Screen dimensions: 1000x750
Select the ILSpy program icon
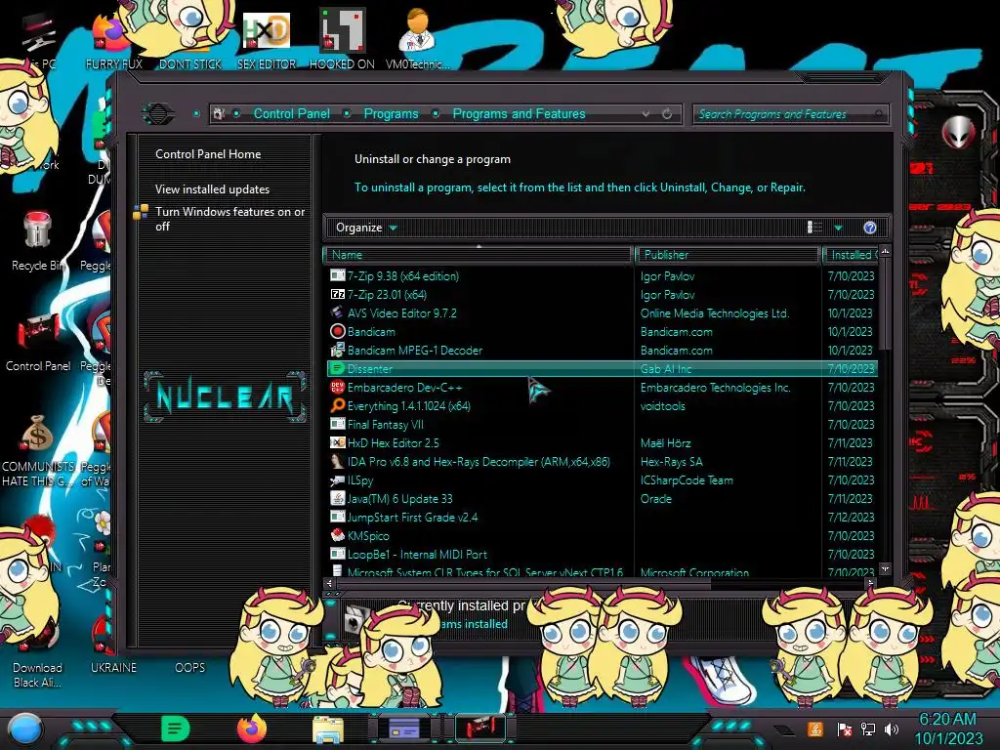[x=337, y=479]
